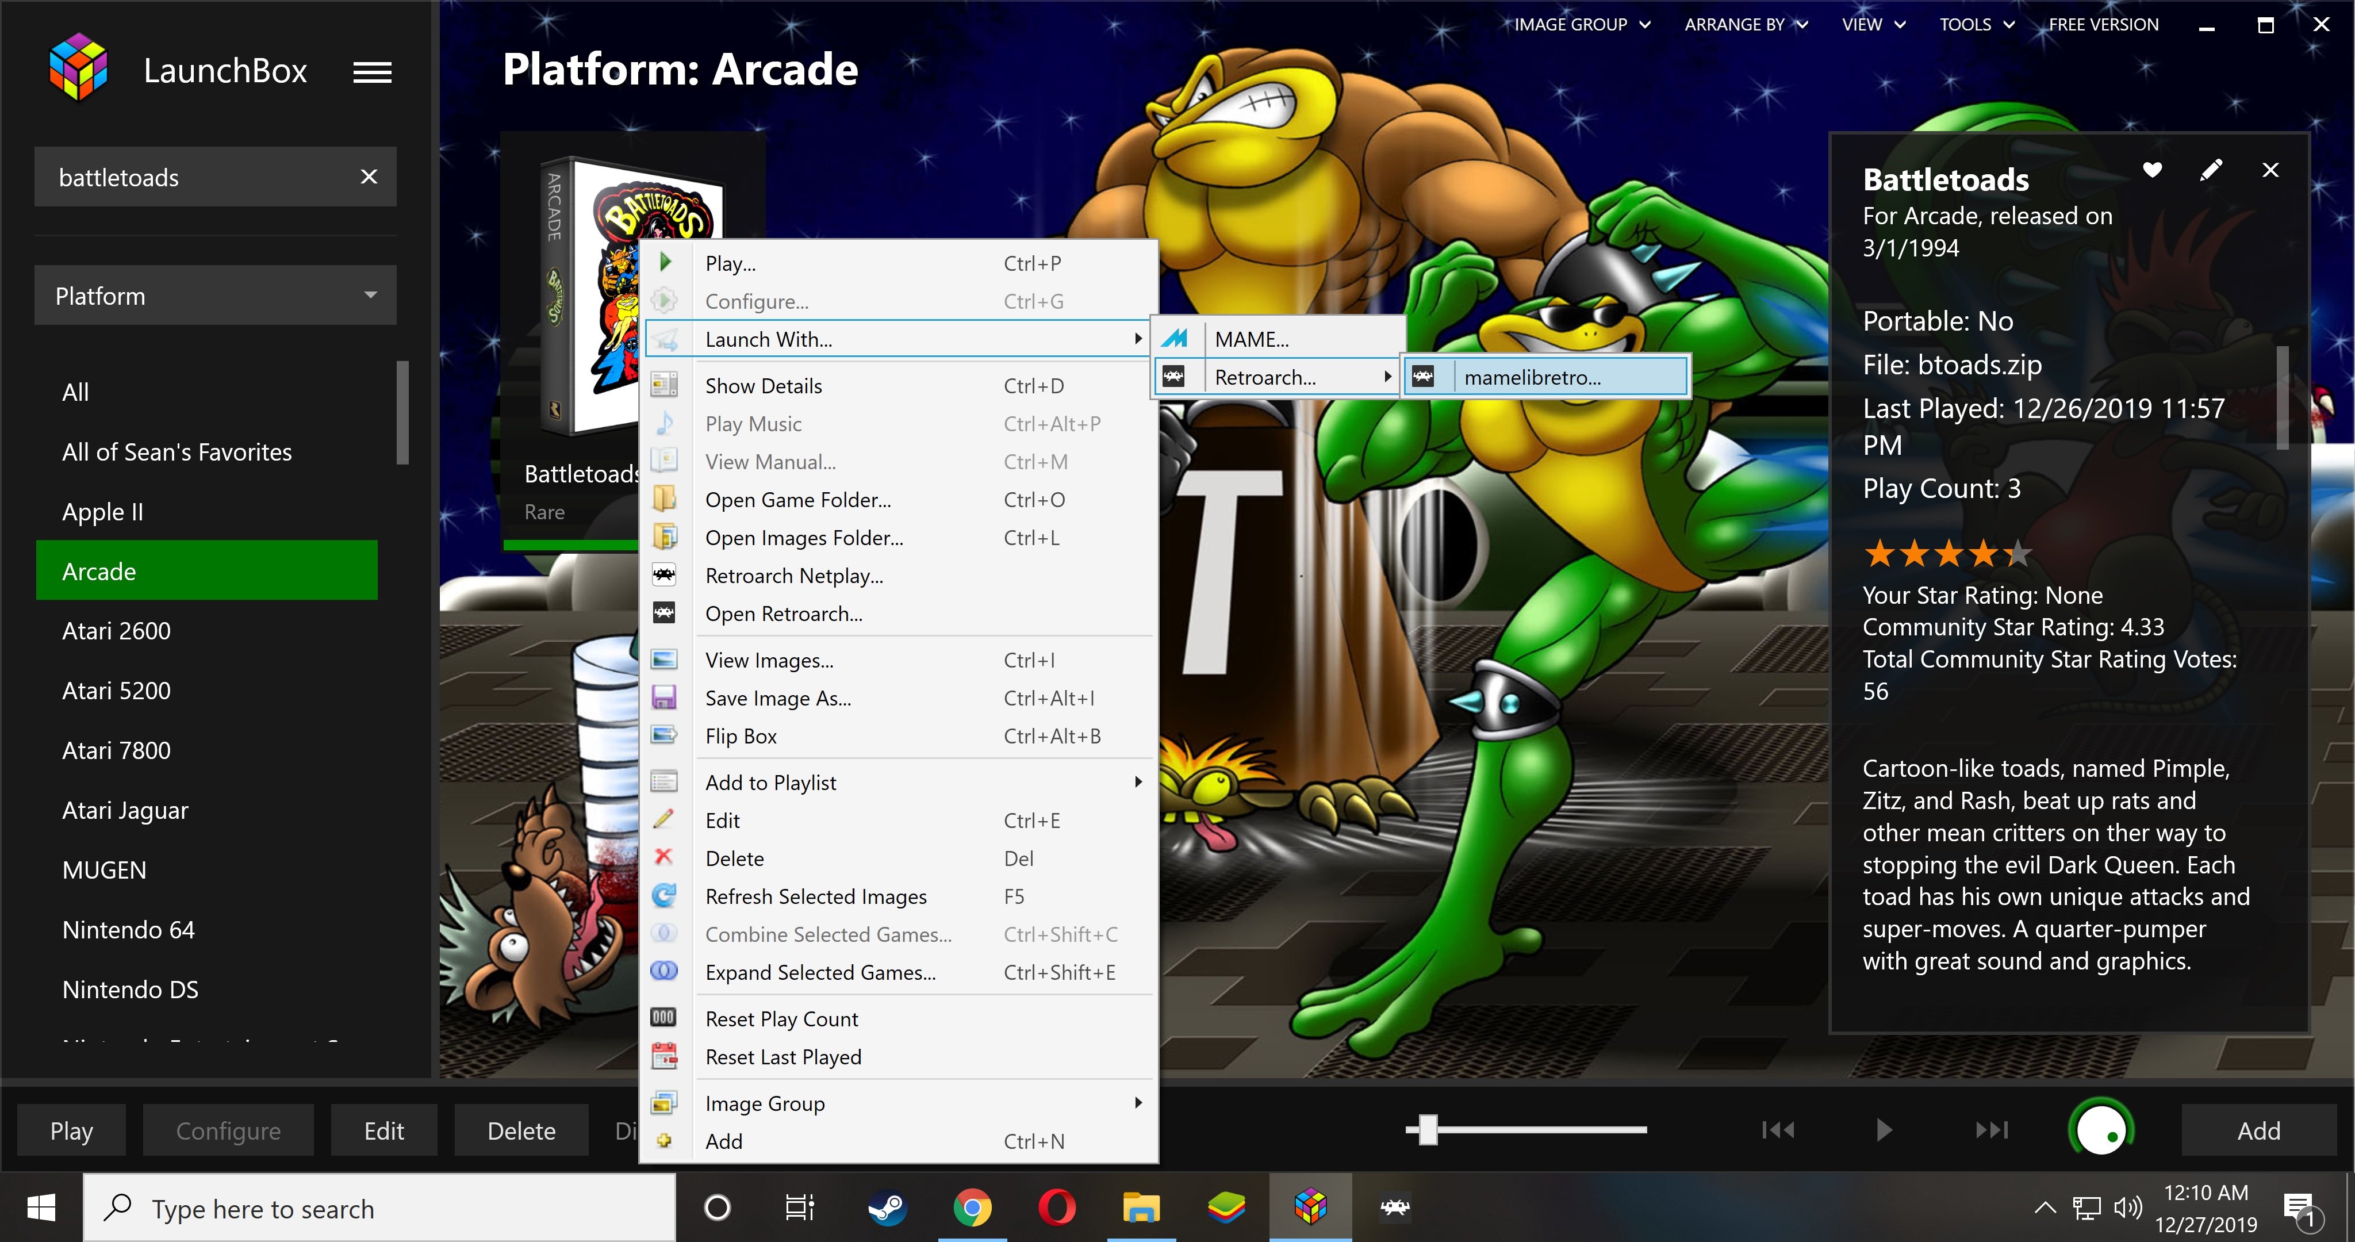Clear the battletoads search text
Image resolution: width=2355 pixels, height=1242 pixels.
369,177
